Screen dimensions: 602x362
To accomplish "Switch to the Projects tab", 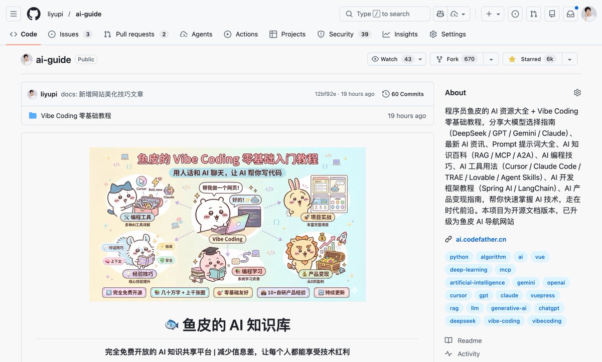I will pos(287,34).
